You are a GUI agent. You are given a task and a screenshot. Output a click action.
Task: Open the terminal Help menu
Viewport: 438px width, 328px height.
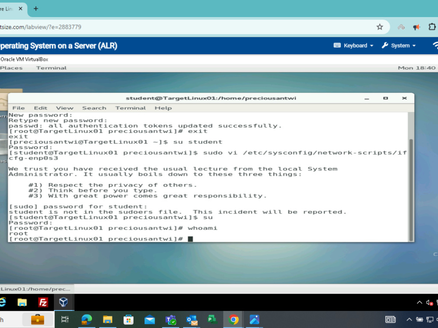coord(163,108)
